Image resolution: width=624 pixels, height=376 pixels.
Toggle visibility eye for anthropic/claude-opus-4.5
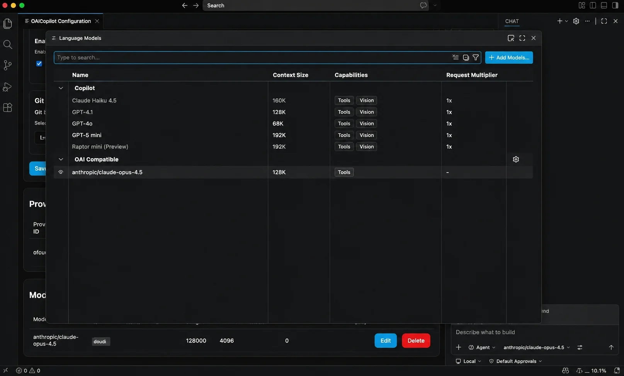(61, 172)
